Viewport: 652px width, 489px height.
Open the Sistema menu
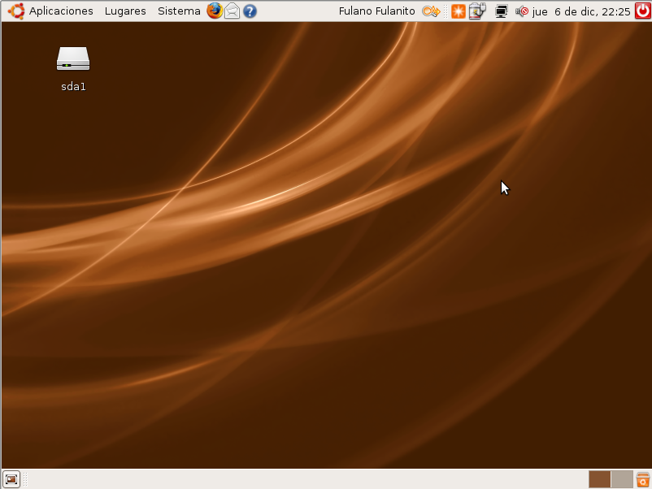click(179, 11)
